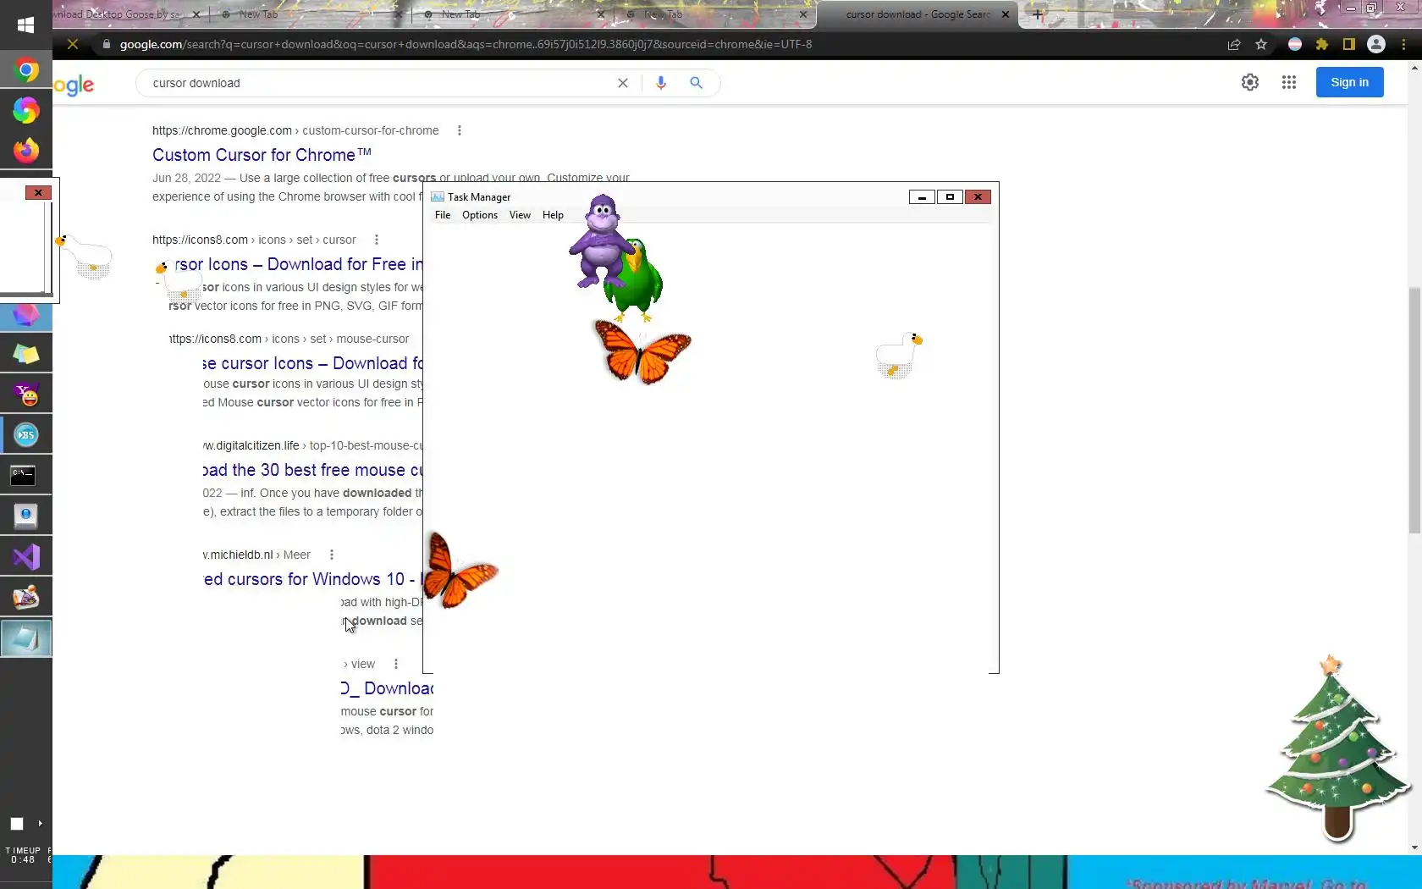Open options for the chrome.google.com result

point(460,130)
